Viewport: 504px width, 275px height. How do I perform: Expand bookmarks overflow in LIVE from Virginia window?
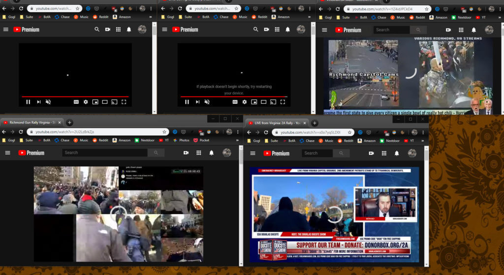point(422,141)
